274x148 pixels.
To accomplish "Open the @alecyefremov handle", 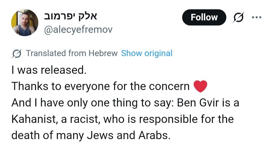I will [x=78, y=30].
